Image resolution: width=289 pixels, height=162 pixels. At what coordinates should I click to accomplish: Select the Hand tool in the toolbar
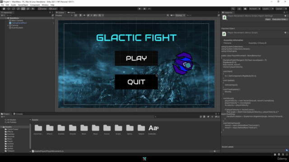(x=4, y=9)
